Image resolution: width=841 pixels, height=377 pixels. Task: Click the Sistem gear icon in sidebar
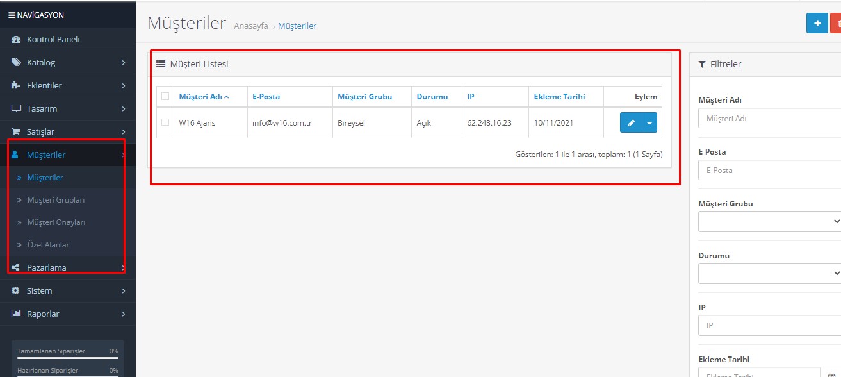[16, 291]
